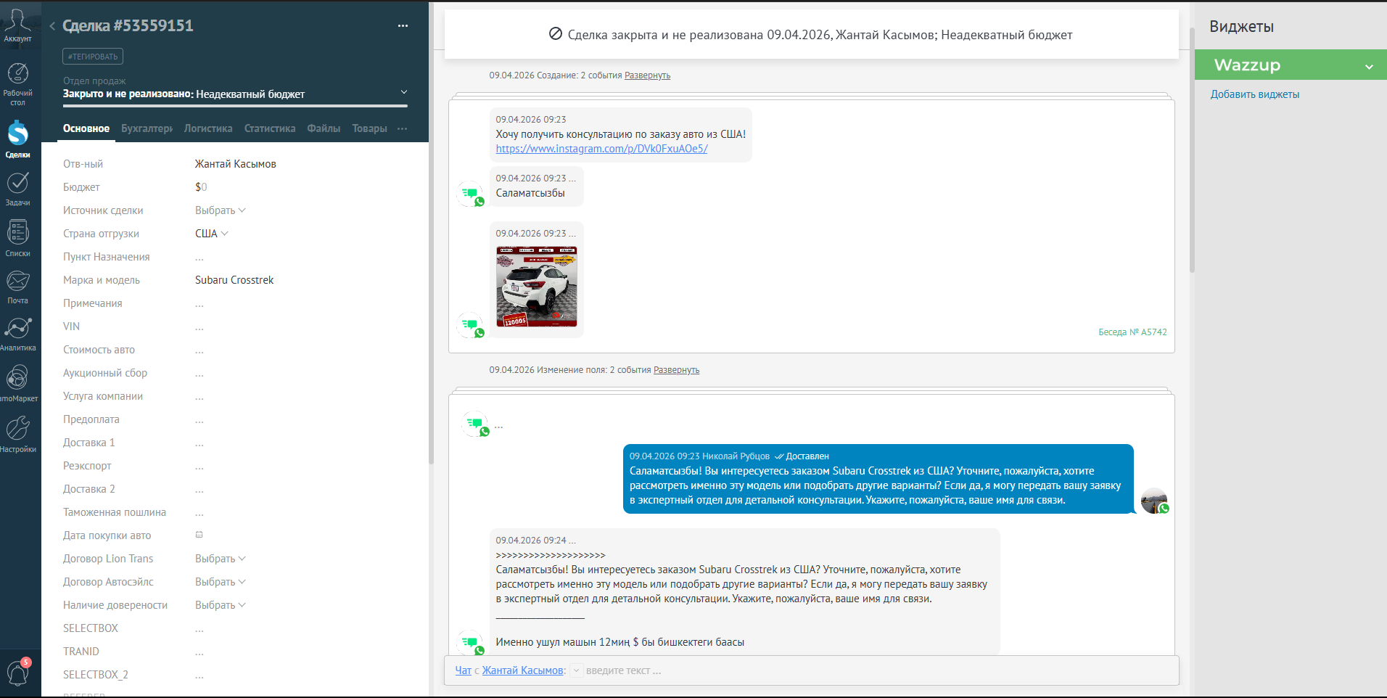Switch to Основное tab
This screenshot has width=1387, height=698.
[86, 128]
